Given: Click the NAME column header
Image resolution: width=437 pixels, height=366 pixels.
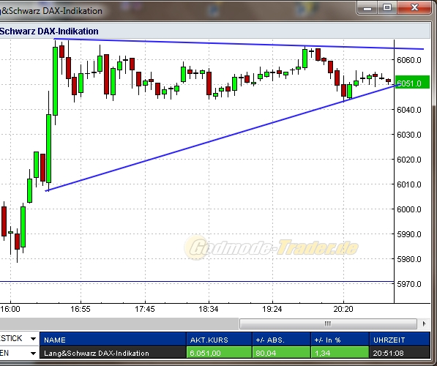Looking at the screenshot, I should 113,340.
